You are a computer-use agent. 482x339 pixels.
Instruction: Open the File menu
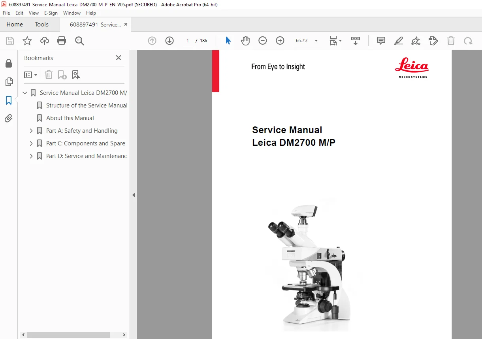coord(6,13)
